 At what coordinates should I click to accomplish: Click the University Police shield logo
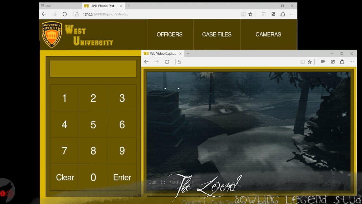(52, 34)
